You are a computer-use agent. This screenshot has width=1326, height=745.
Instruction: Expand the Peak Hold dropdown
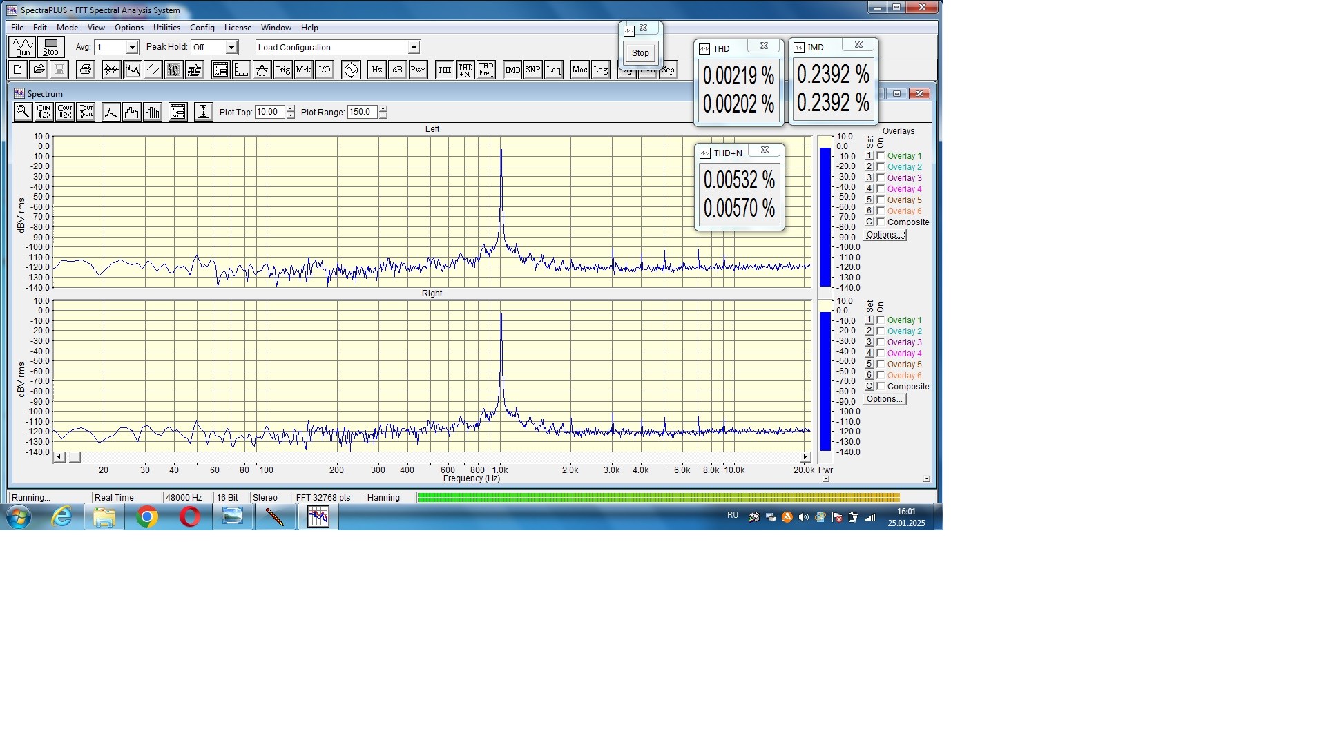tap(231, 48)
